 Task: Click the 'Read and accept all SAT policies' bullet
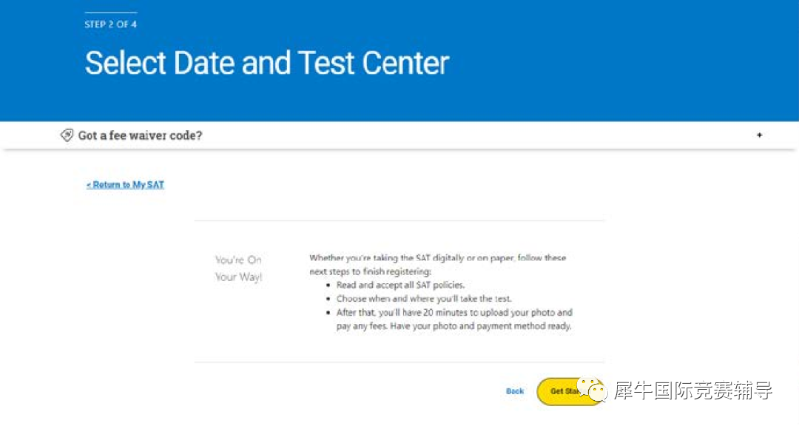pos(400,285)
